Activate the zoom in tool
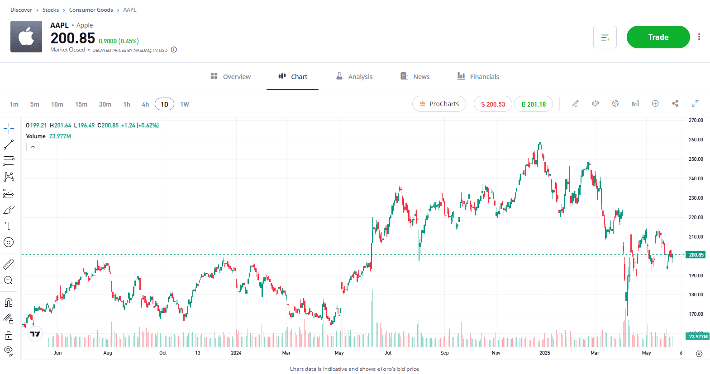Image resolution: width=710 pixels, height=374 pixels. point(9,280)
